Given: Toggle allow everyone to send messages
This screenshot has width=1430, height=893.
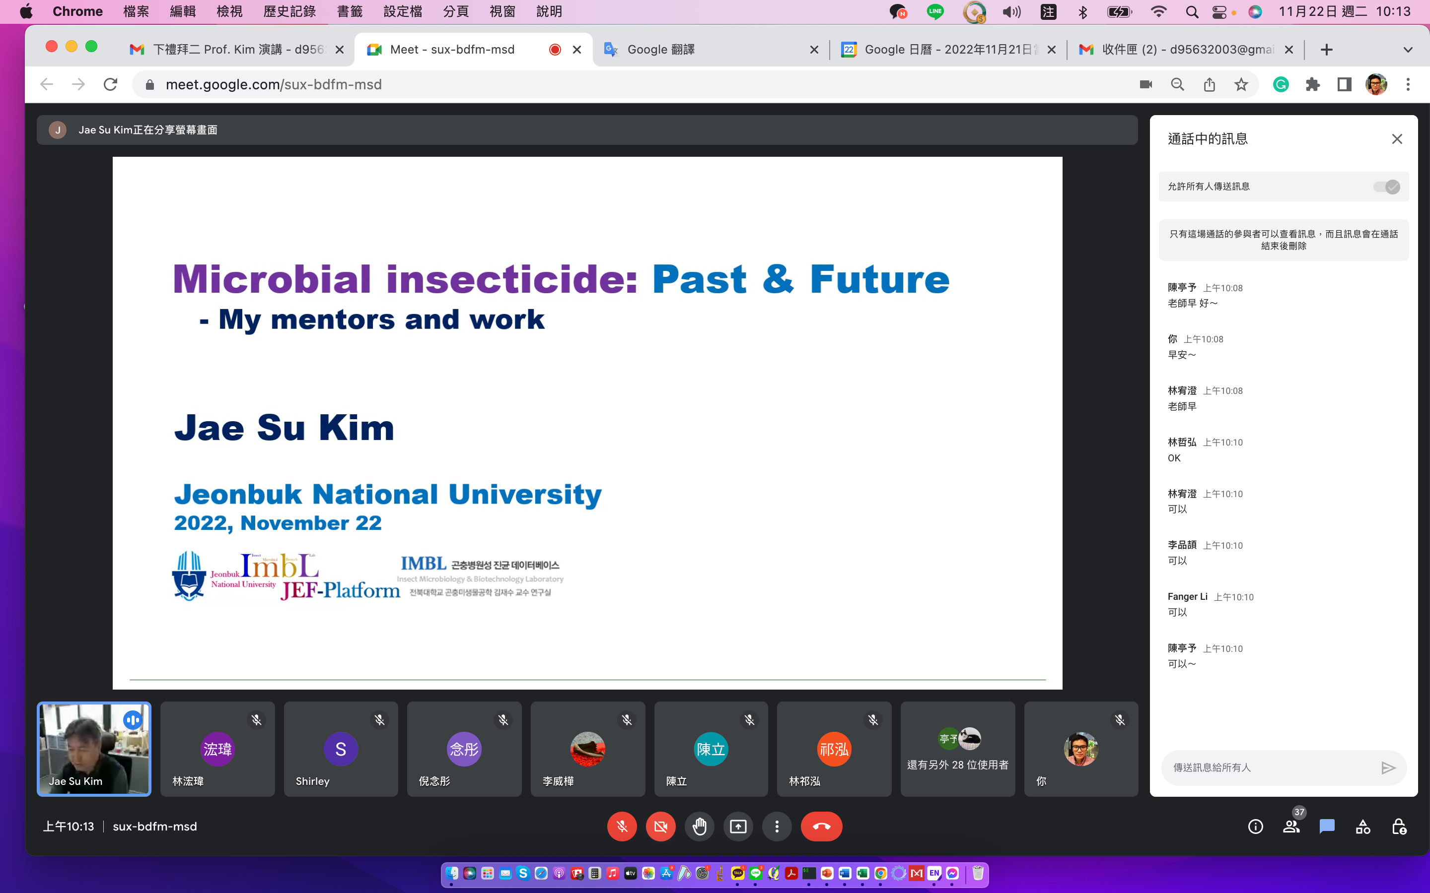Looking at the screenshot, I should click(1387, 186).
